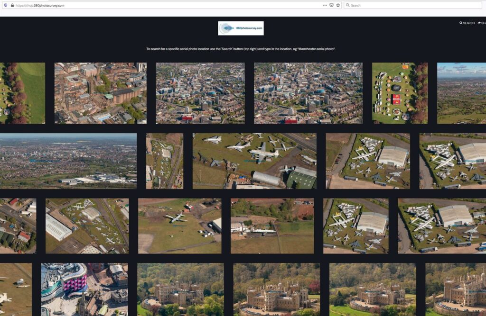Open the cathedral aerial photo thumbnail
The image size is (486, 316).
(101, 93)
